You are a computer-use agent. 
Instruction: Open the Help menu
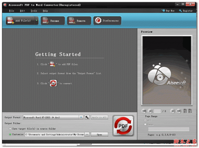pyautogui.click(x=45, y=11)
